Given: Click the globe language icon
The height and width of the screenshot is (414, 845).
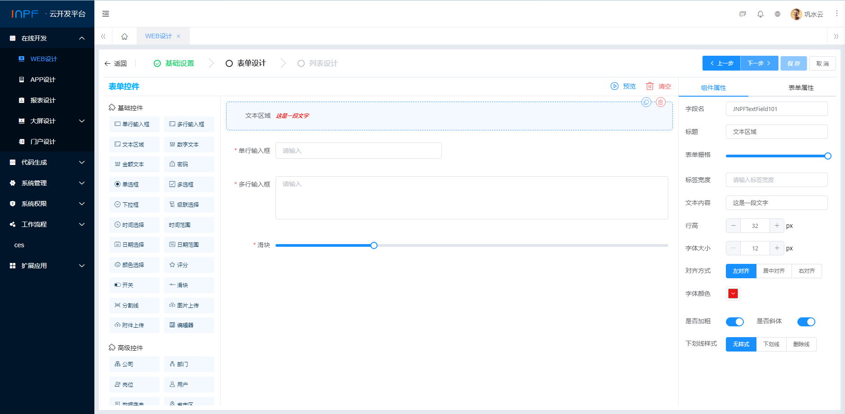Looking at the screenshot, I should coord(778,14).
